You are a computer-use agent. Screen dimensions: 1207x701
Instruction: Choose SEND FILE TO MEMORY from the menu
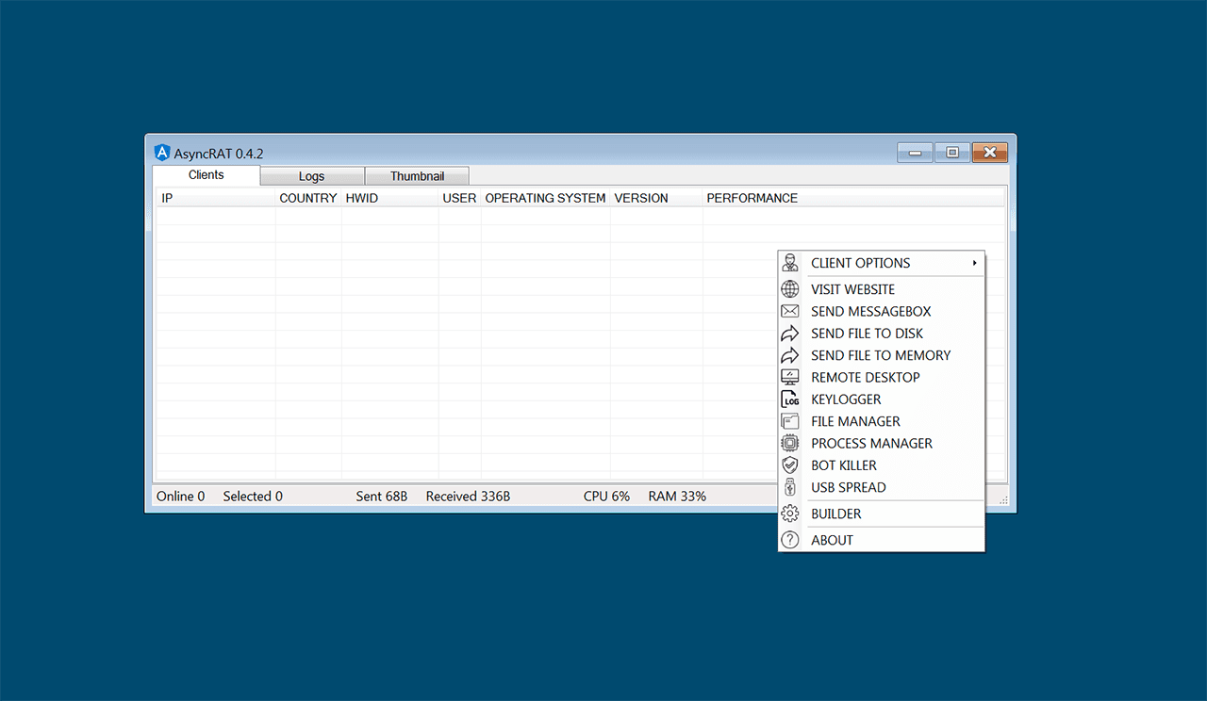(881, 355)
